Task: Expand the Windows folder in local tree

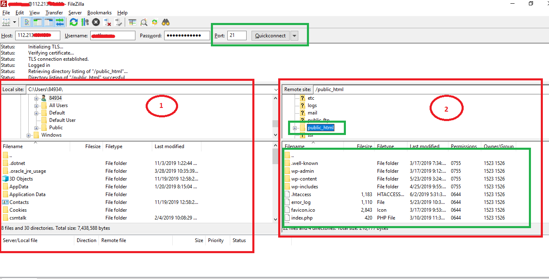Action: [28, 135]
